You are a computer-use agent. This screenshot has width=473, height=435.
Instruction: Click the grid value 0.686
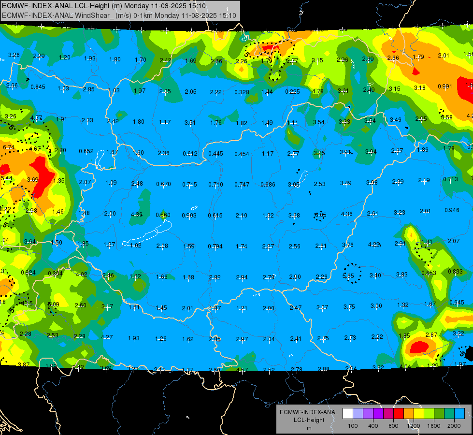tap(268, 185)
